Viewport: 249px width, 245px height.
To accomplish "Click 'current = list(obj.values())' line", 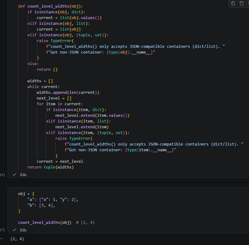I will pos(69,18).
